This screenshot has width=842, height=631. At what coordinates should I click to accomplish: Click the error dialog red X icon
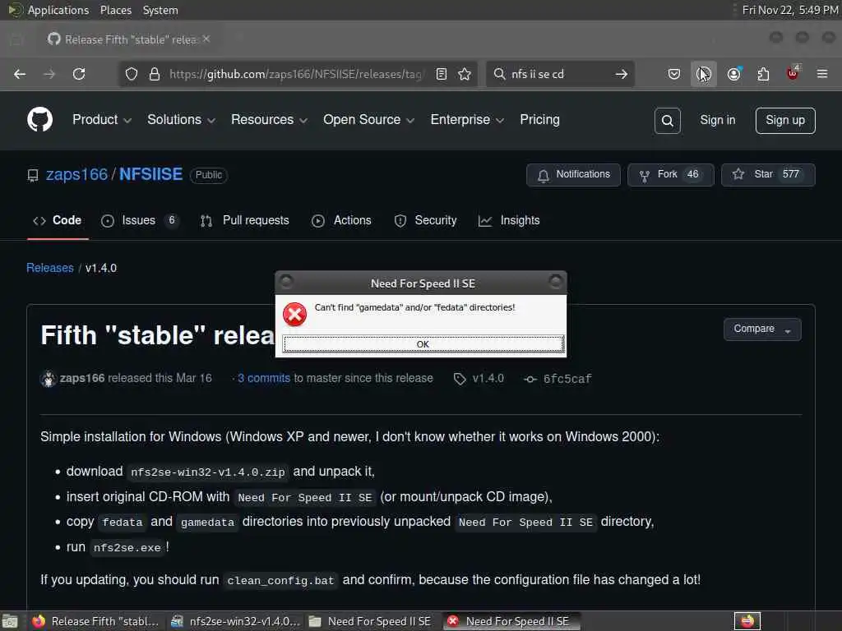pyautogui.click(x=295, y=315)
